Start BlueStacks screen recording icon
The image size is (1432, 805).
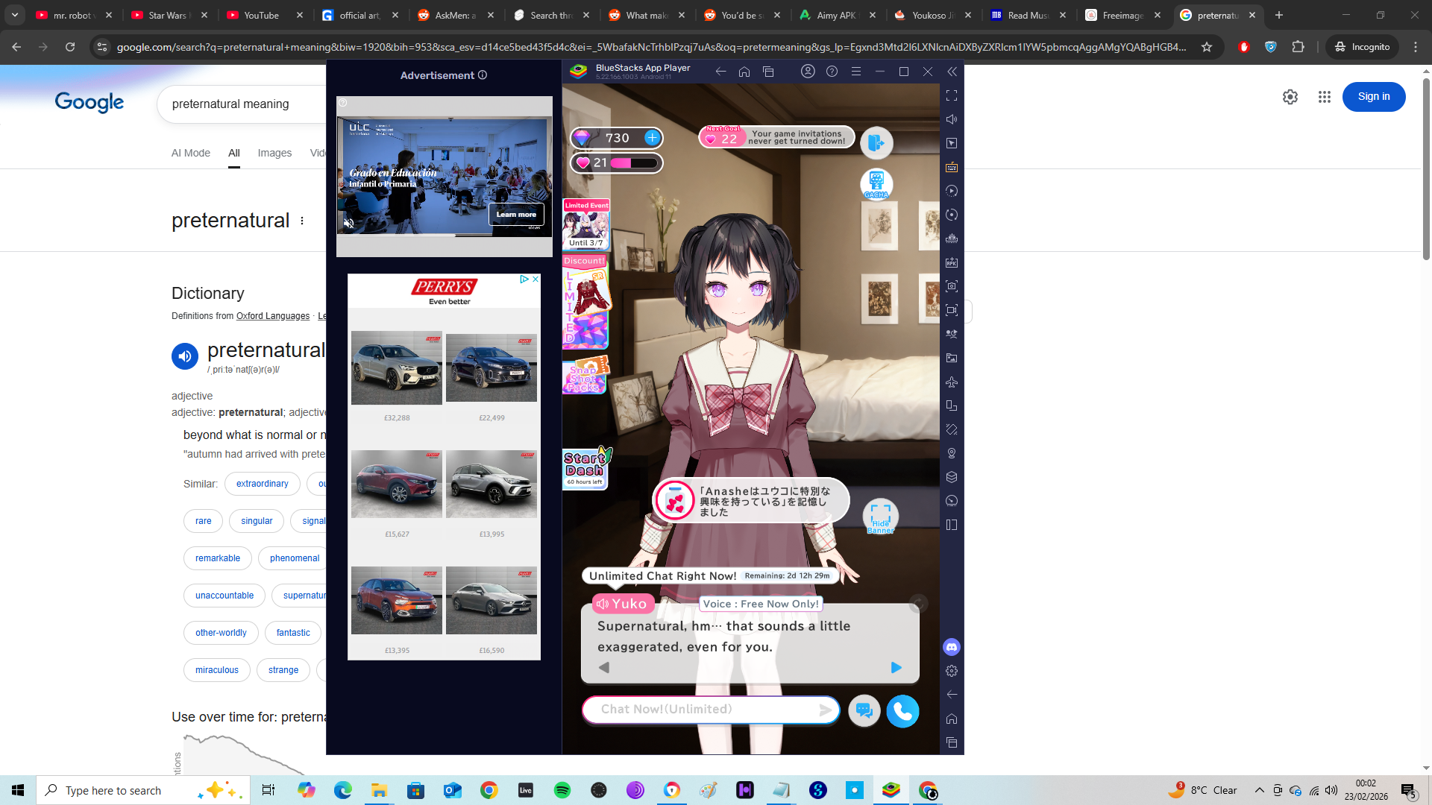(x=952, y=310)
